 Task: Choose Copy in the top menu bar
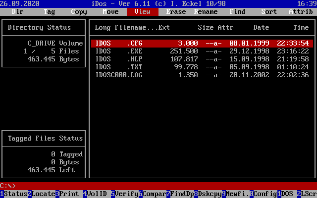tap(79, 11)
